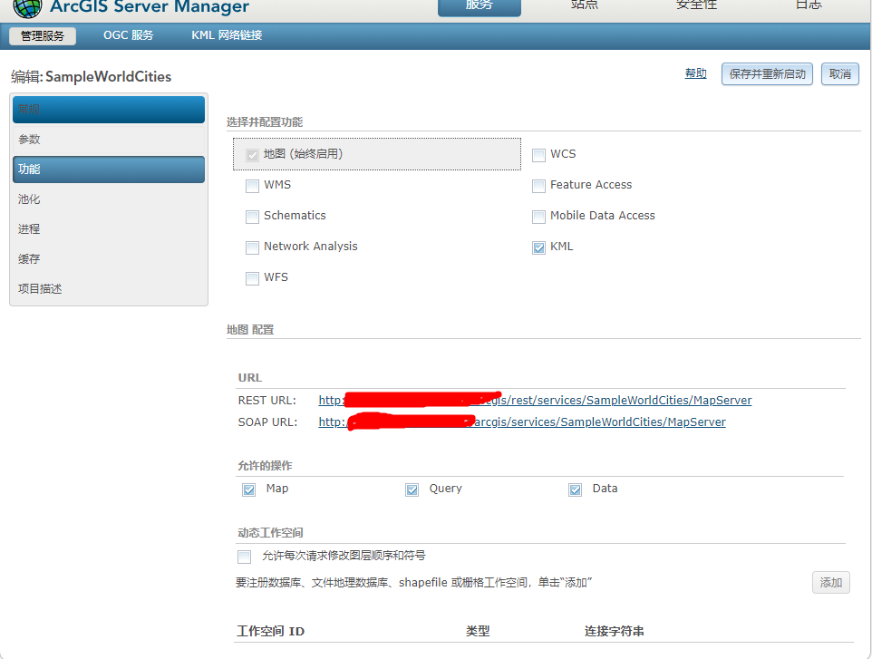This screenshot has width=872, height=659.
Task: Open the 日志 top tab
Action: (809, 5)
